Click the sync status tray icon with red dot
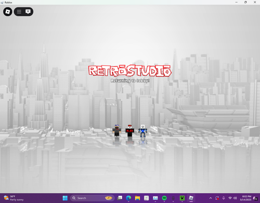The image size is (260, 203). 217,198
